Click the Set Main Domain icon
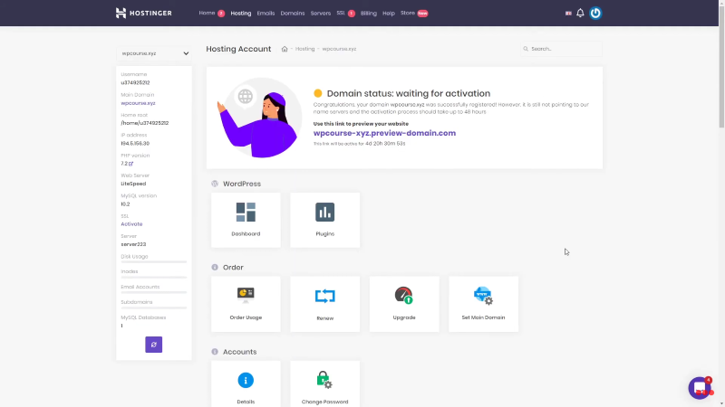This screenshot has height=407, width=725. pyautogui.click(x=483, y=296)
